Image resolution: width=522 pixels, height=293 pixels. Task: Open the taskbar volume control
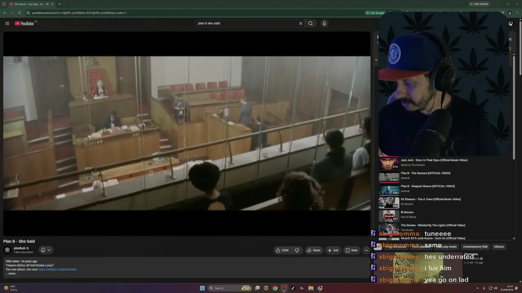pyautogui.click(x=495, y=288)
